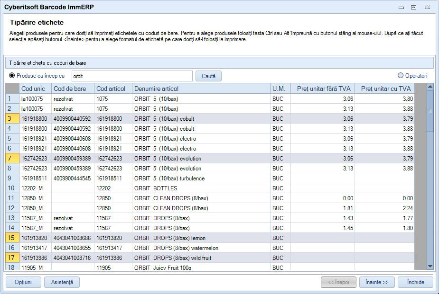Click 'Cod unic' cell '161918511'
Image resolution: width=439 pixels, height=294 pixels.
coord(35,178)
